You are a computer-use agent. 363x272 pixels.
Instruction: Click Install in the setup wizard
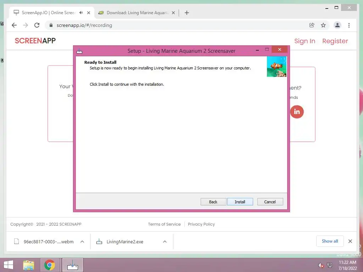pyautogui.click(x=240, y=202)
